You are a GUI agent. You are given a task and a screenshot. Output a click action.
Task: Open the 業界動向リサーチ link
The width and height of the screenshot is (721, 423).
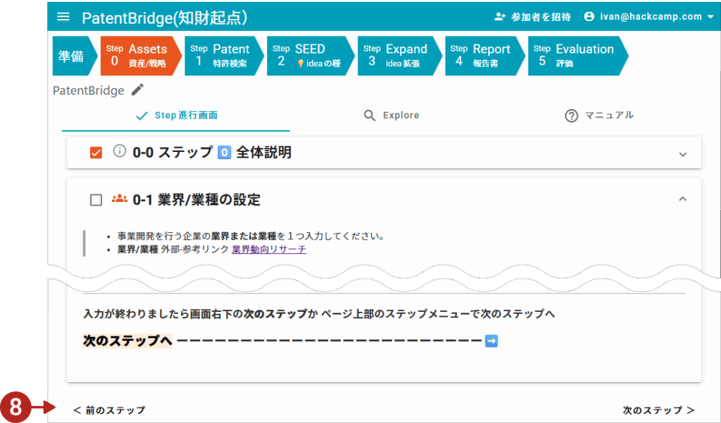coord(269,249)
